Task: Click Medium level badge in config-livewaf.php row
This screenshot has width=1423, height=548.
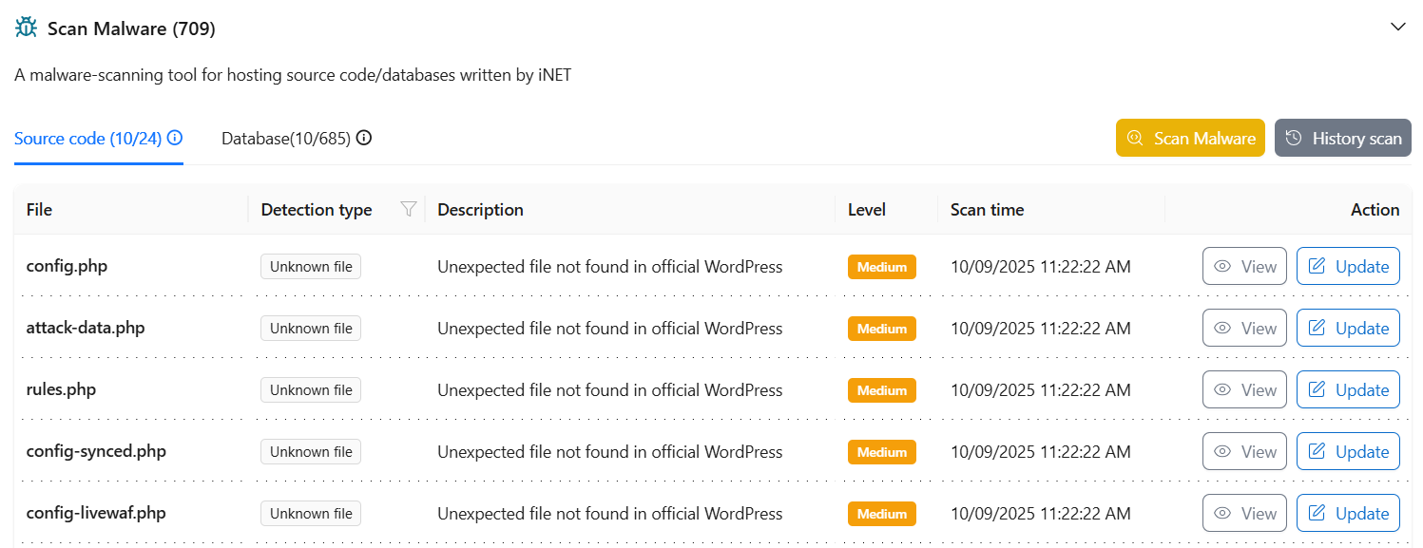Action: tap(882, 514)
